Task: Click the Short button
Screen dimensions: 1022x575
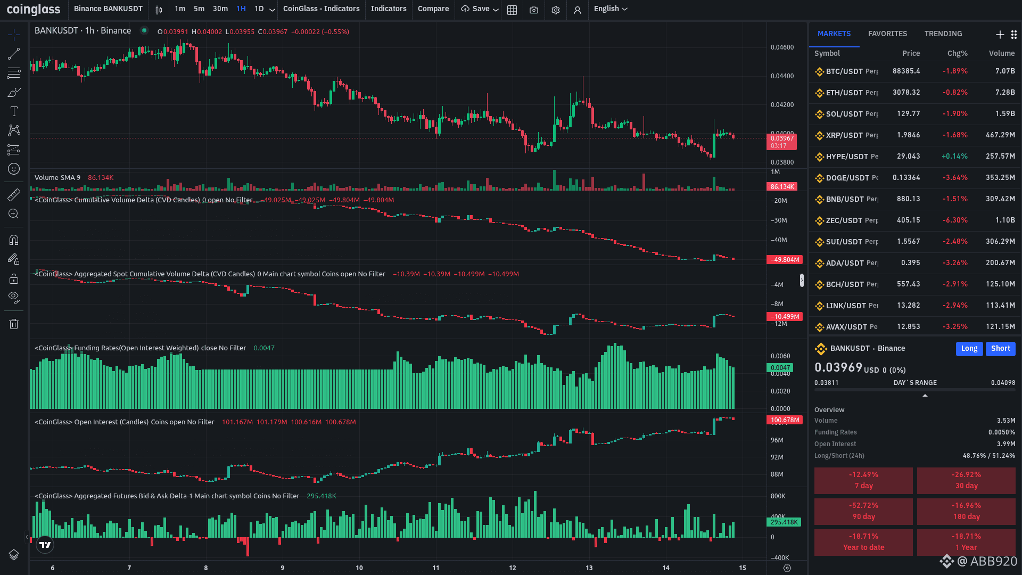Action: [x=1000, y=349]
